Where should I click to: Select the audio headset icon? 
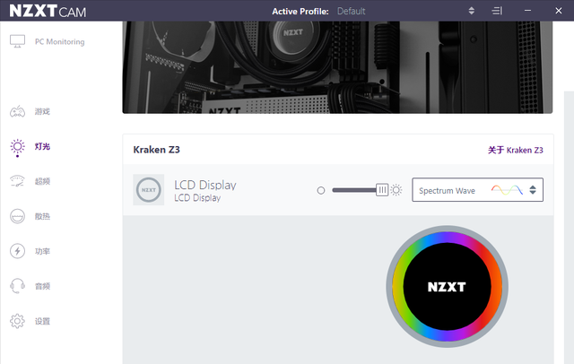click(17, 286)
